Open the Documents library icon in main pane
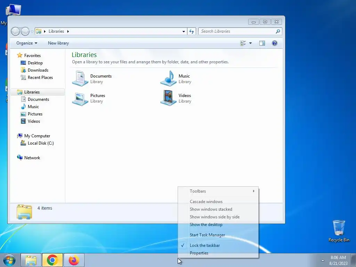This screenshot has height=267, width=356. click(80, 78)
